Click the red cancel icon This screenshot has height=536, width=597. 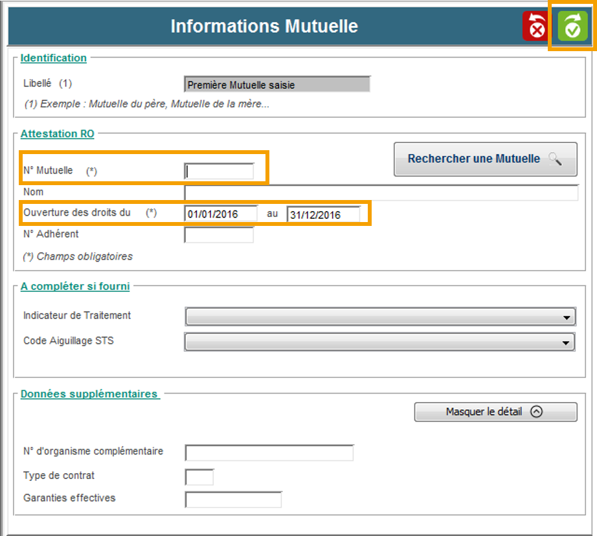(x=535, y=27)
